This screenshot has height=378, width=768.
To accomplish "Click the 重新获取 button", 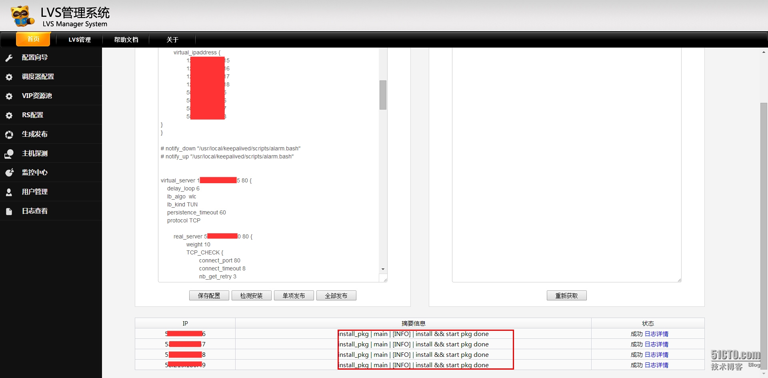I will tap(567, 296).
